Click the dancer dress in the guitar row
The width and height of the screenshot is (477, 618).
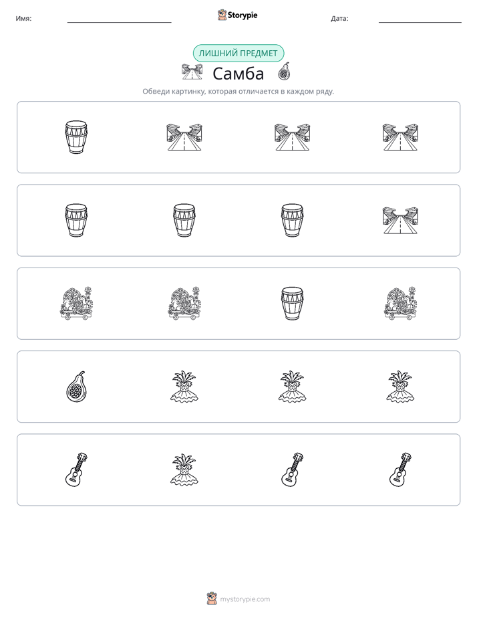point(184,470)
